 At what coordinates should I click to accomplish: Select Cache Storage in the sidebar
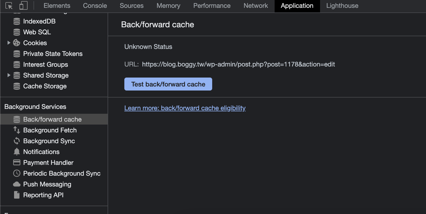[x=45, y=86]
